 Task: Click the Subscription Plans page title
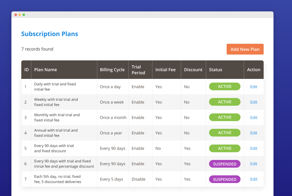click(50, 34)
